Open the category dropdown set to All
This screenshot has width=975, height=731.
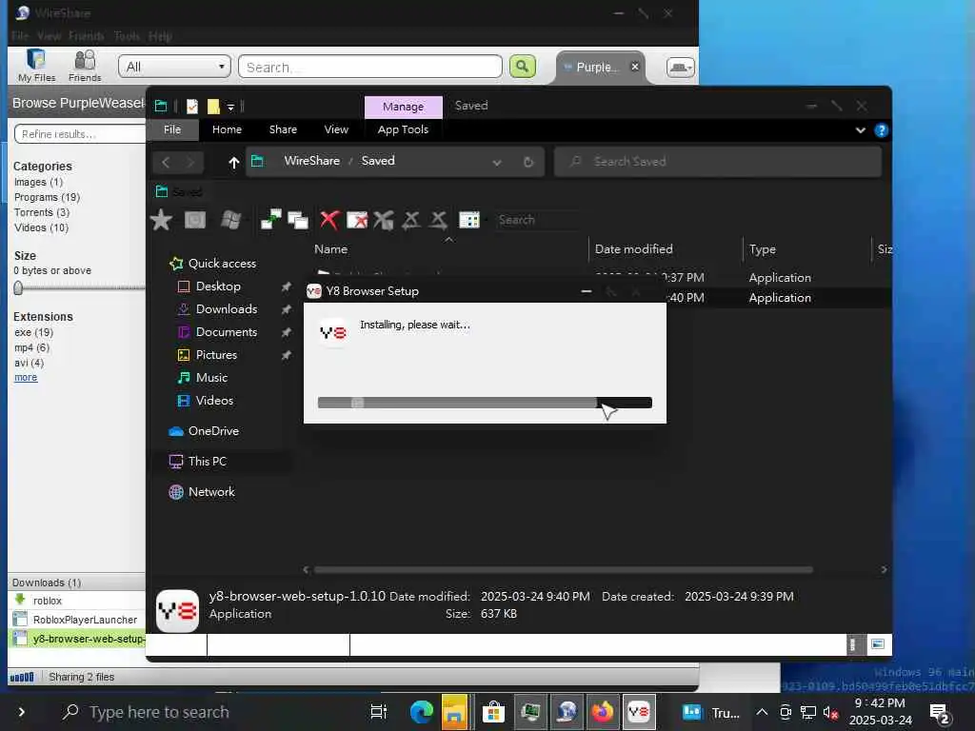[175, 66]
